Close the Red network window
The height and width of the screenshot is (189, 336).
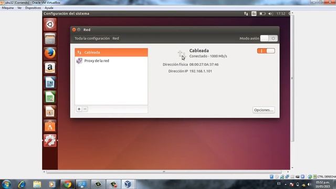[x=74, y=29]
